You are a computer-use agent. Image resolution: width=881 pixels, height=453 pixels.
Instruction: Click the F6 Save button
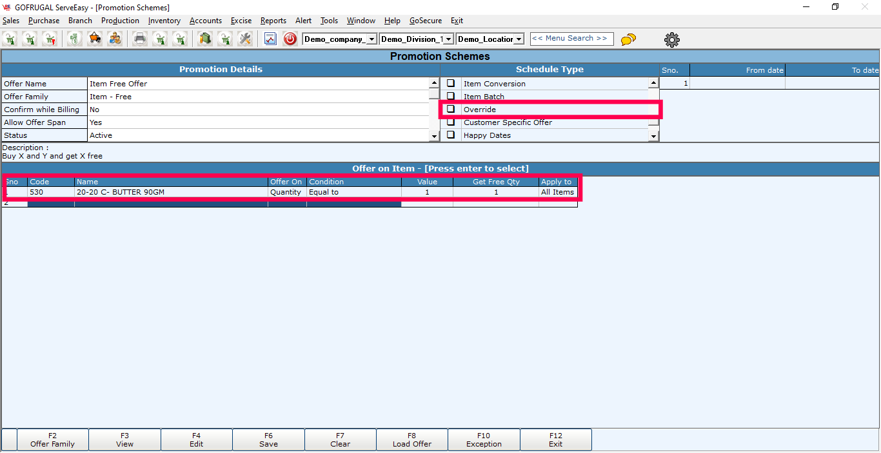click(269, 439)
